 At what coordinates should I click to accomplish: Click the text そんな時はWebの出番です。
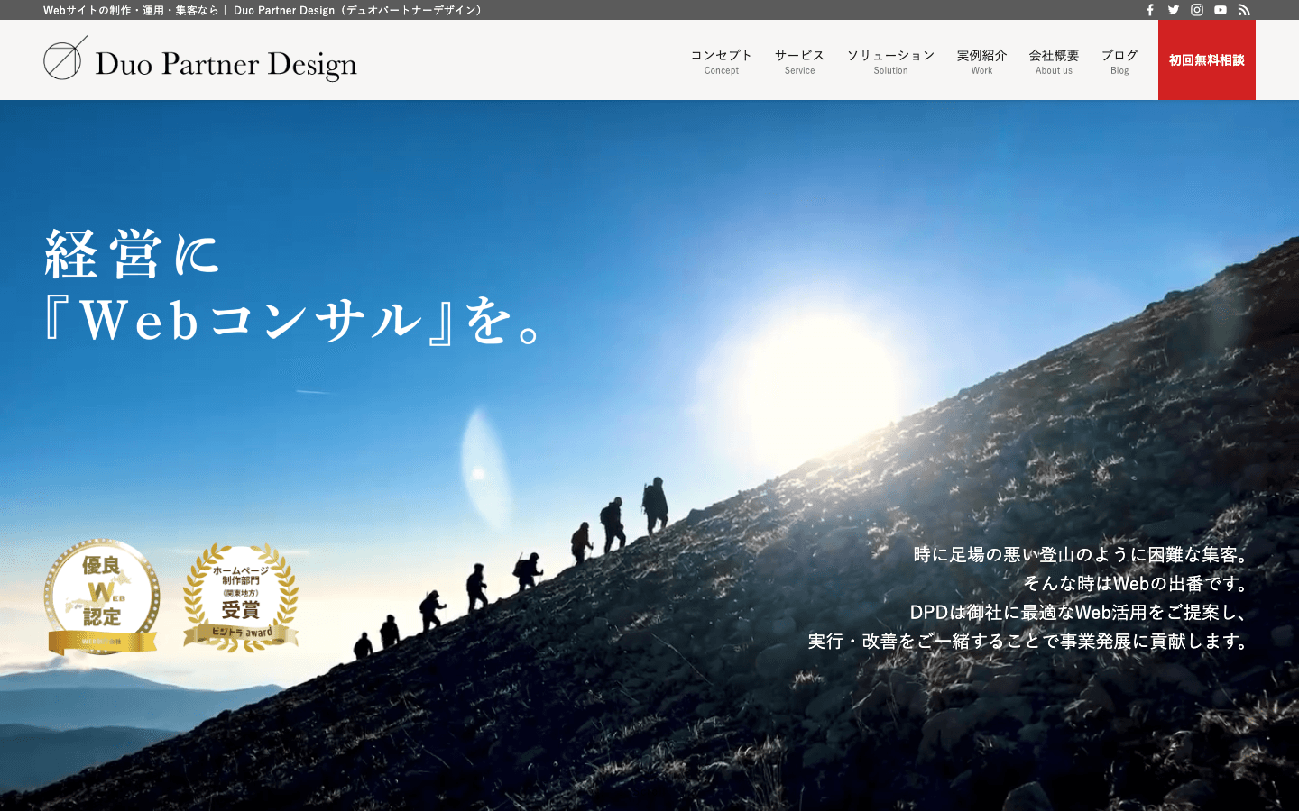coord(1138,583)
